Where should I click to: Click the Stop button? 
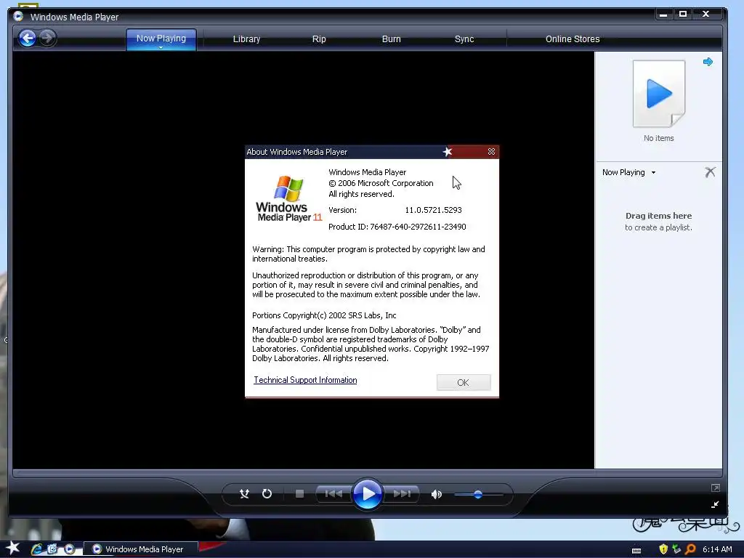coord(299,494)
